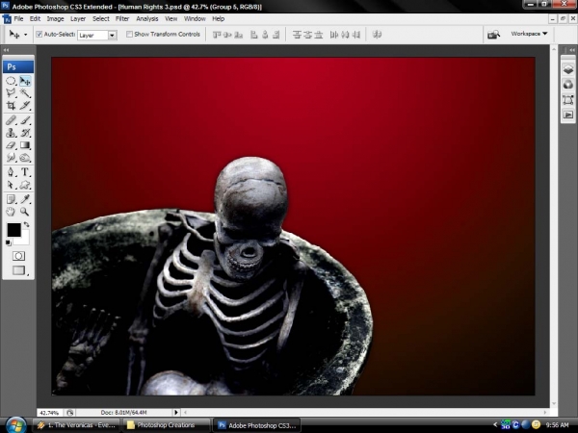
Task: Open the Analysis menu
Action: click(147, 19)
